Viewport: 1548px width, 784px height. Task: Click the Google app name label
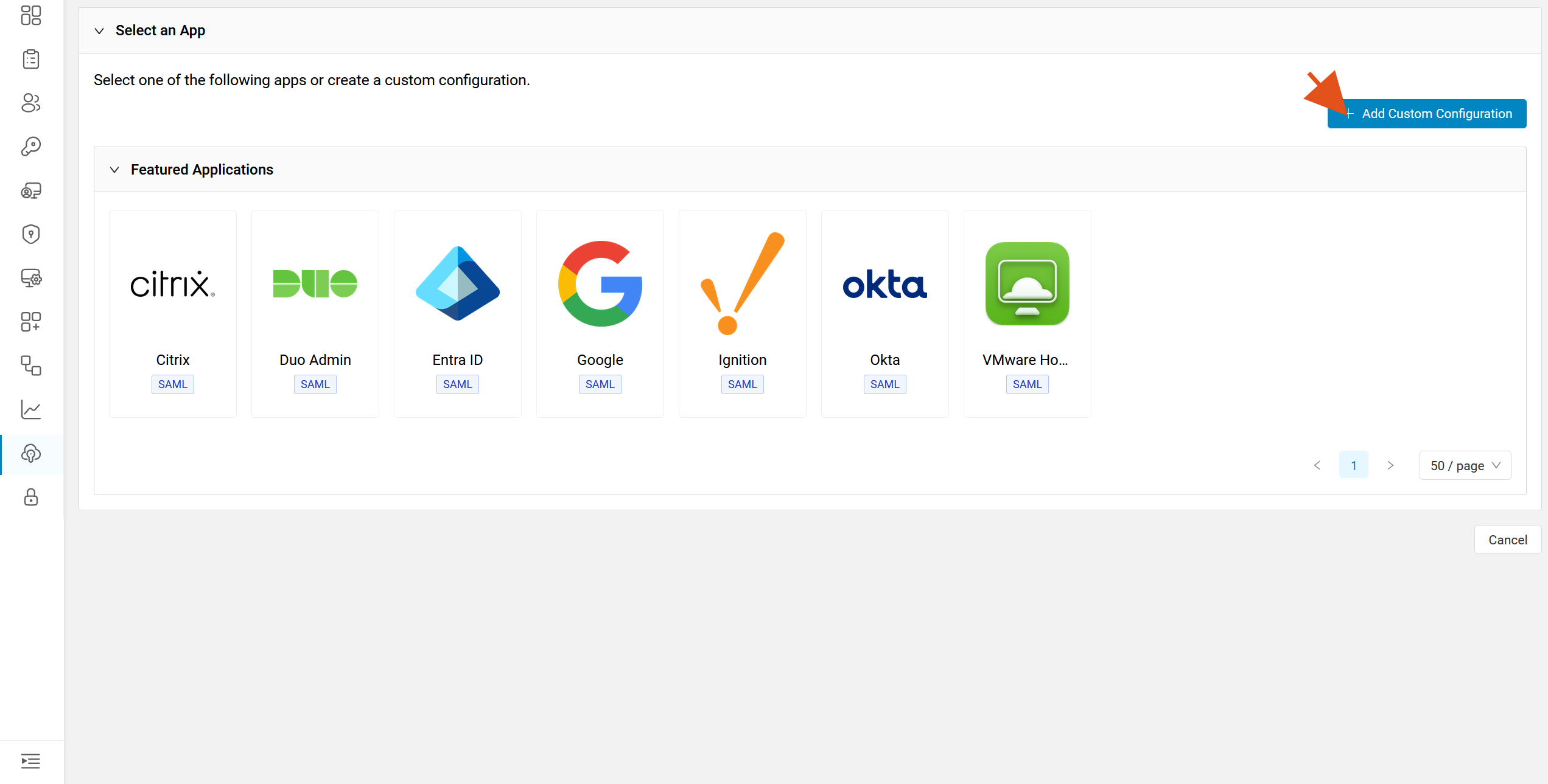point(600,360)
